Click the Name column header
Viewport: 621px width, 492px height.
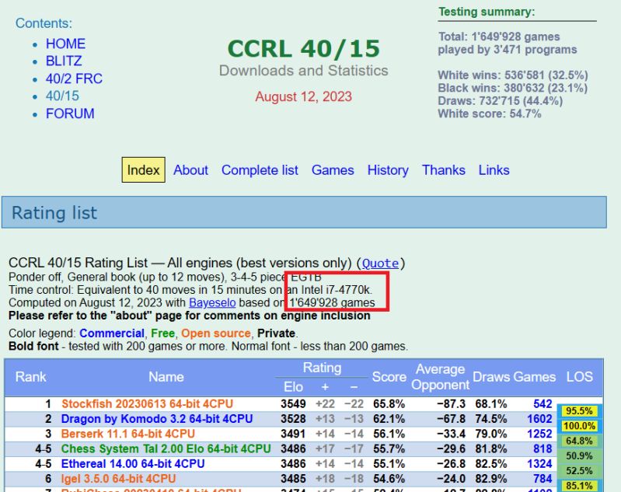(x=166, y=377)
